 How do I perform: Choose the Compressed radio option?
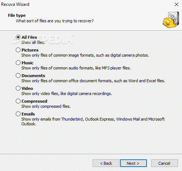[x=18, y=101]
